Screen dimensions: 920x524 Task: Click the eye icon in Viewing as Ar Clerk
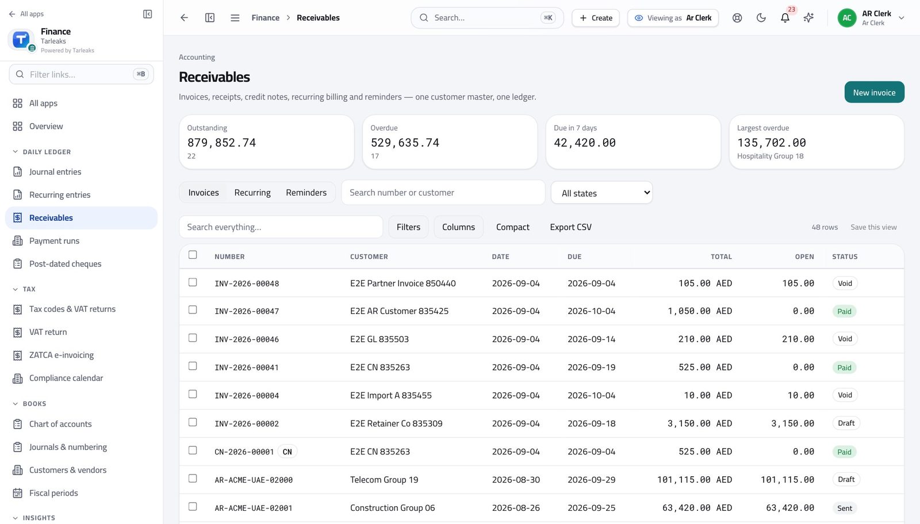(x=639, y=18)
